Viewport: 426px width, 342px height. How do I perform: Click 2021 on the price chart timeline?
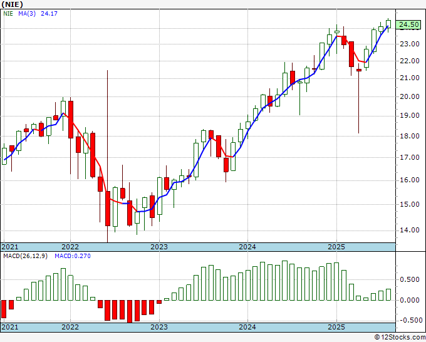click(x=10, y=247)
